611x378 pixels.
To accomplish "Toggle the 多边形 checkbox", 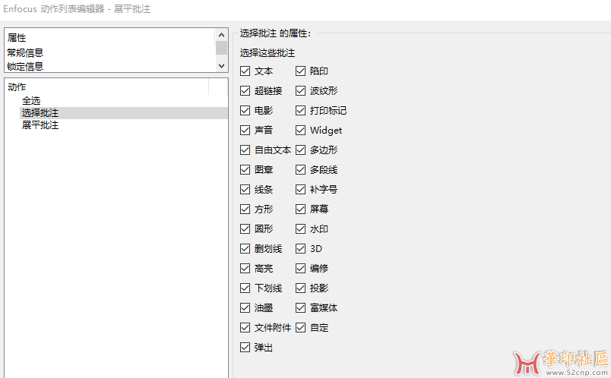I will (300, 150).
